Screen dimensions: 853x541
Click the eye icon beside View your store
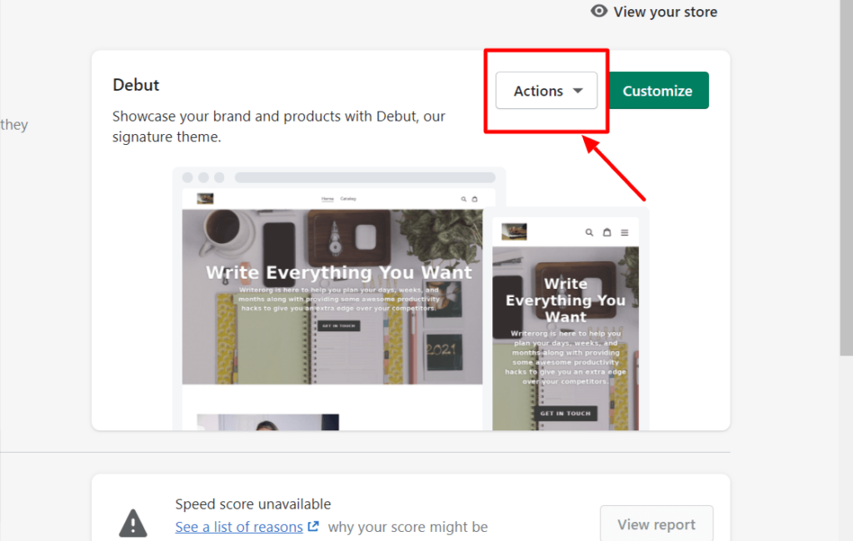[x=598, y=11]
